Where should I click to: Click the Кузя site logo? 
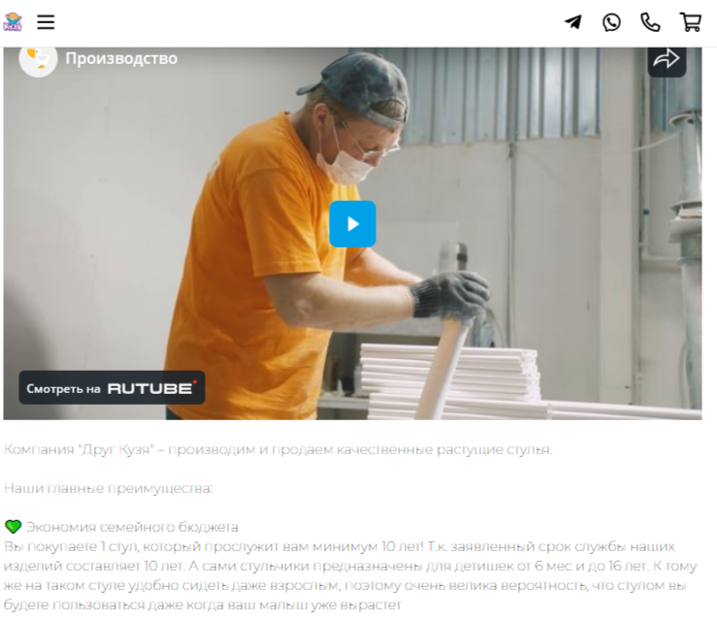coord(13,22)
